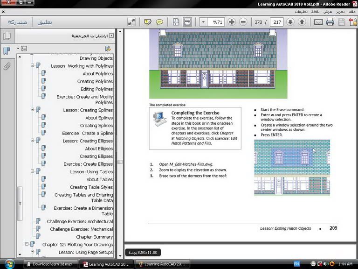
Task: Switch to Download learn 3d max taskbar item
Action: tap(50, 264)
